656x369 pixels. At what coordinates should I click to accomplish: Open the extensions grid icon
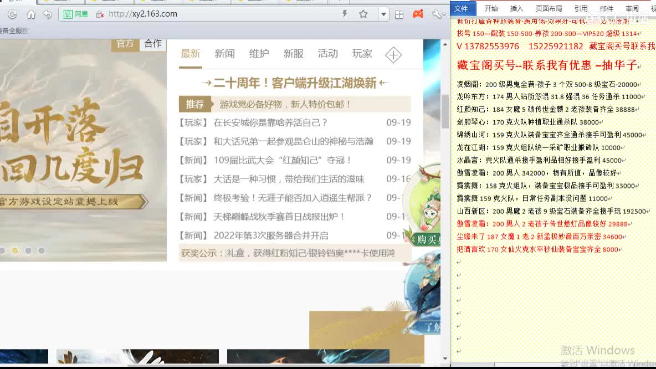399,14
